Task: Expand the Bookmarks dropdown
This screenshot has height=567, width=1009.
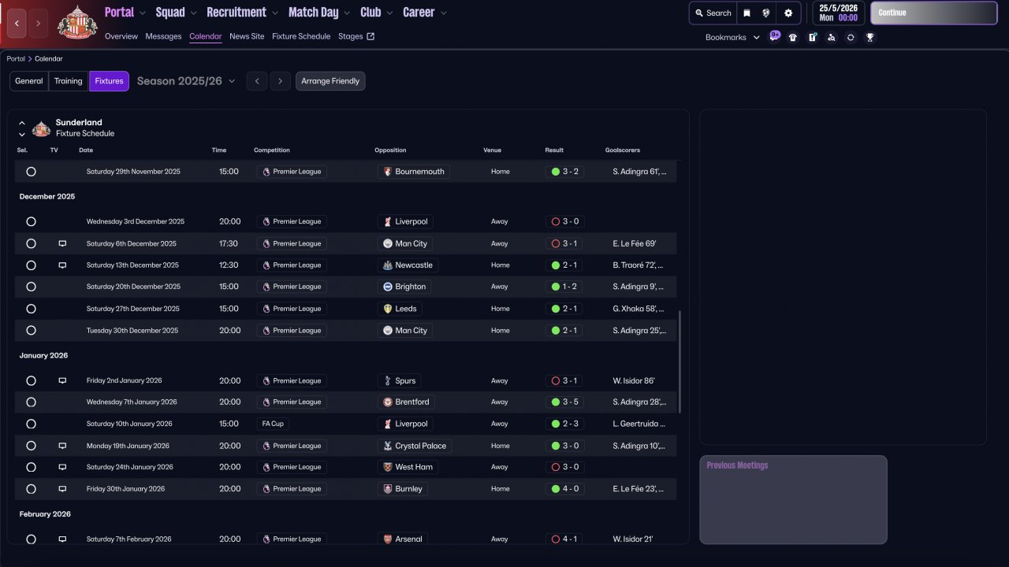Action: point(757,37)
